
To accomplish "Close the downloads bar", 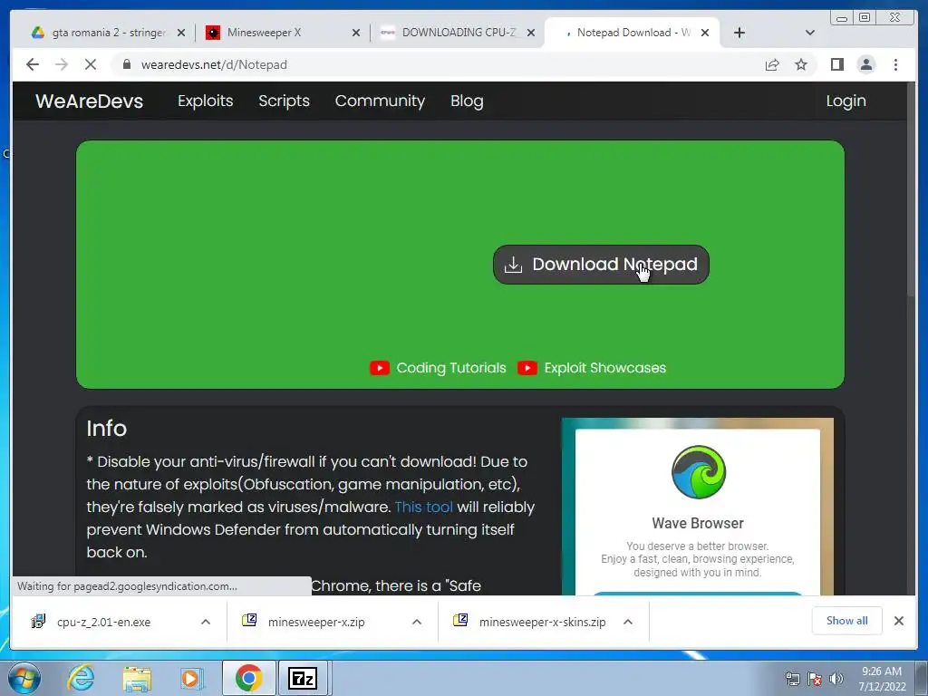I will pyautogui.click(x=898, y=621).
